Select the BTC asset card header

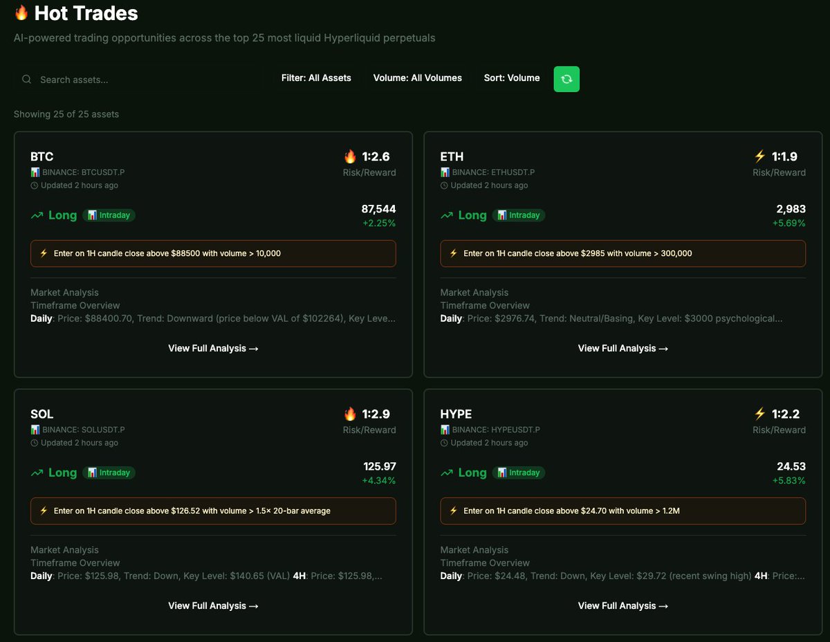(x=41, y=156)
